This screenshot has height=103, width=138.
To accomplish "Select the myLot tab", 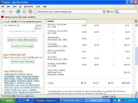I will [x=65, y=21].
